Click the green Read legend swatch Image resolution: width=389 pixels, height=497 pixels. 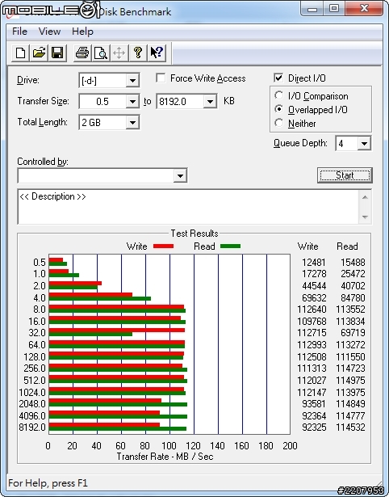[x=231, y=246]
